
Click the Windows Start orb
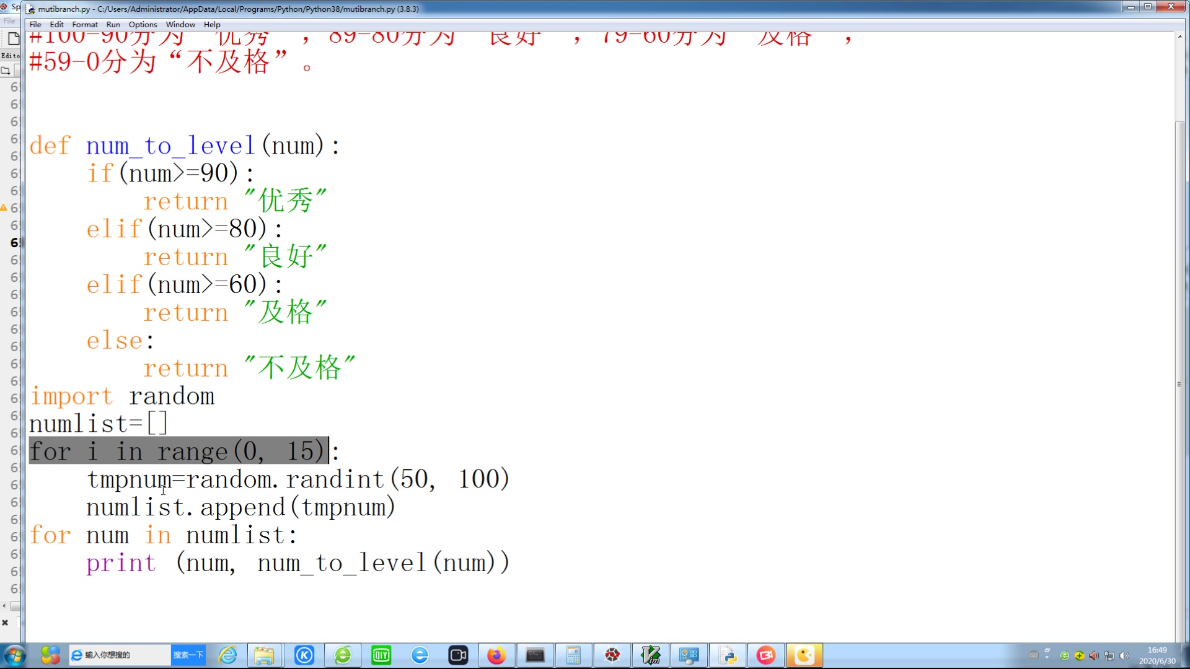tap(14, 655)
